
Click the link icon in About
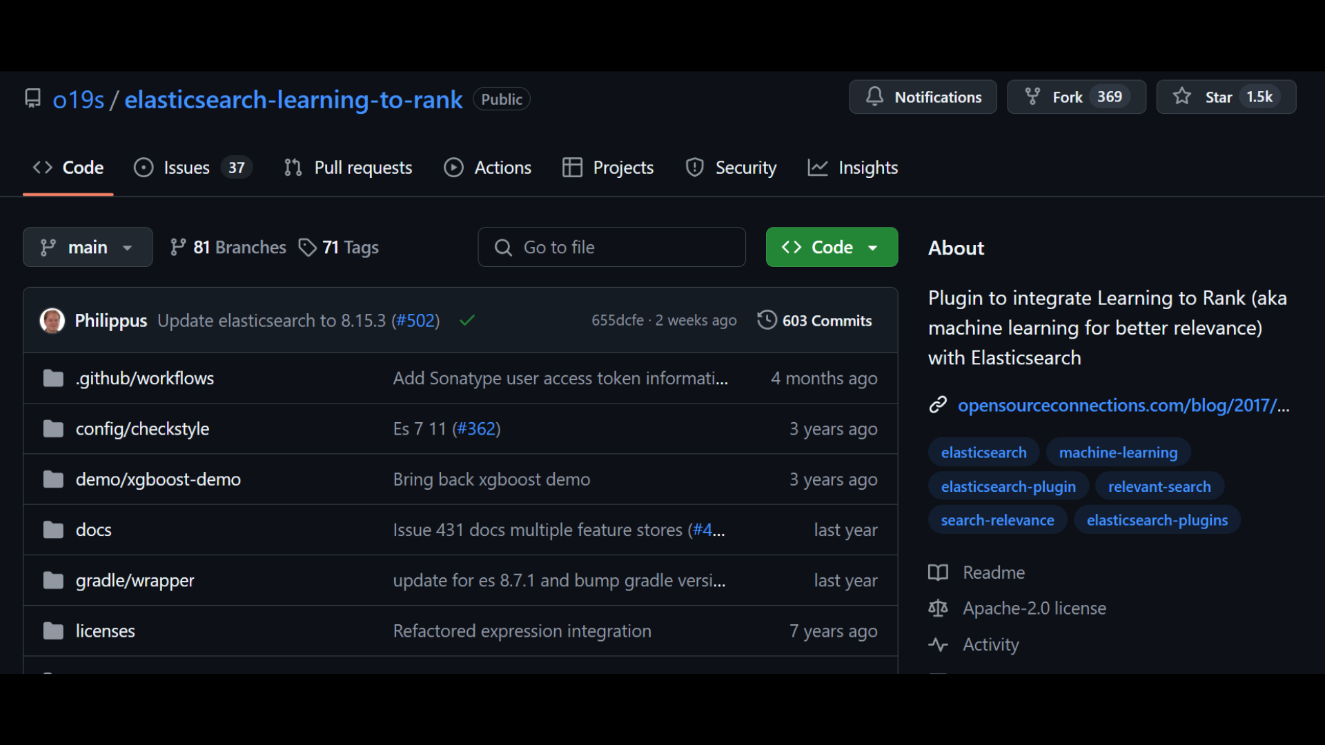click(x=938, y=405)
